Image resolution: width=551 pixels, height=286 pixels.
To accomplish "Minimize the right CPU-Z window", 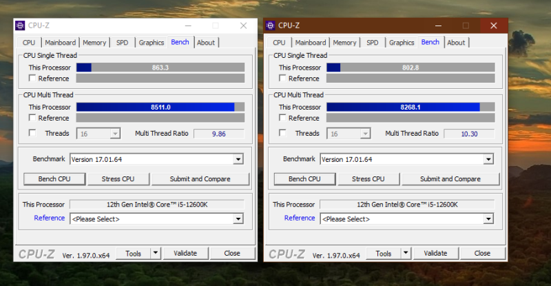I will 438,25.
